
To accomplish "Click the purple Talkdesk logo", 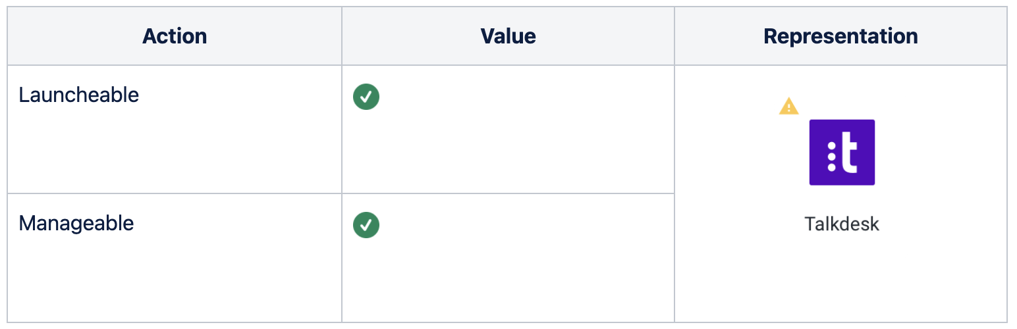I will [841, 152].
